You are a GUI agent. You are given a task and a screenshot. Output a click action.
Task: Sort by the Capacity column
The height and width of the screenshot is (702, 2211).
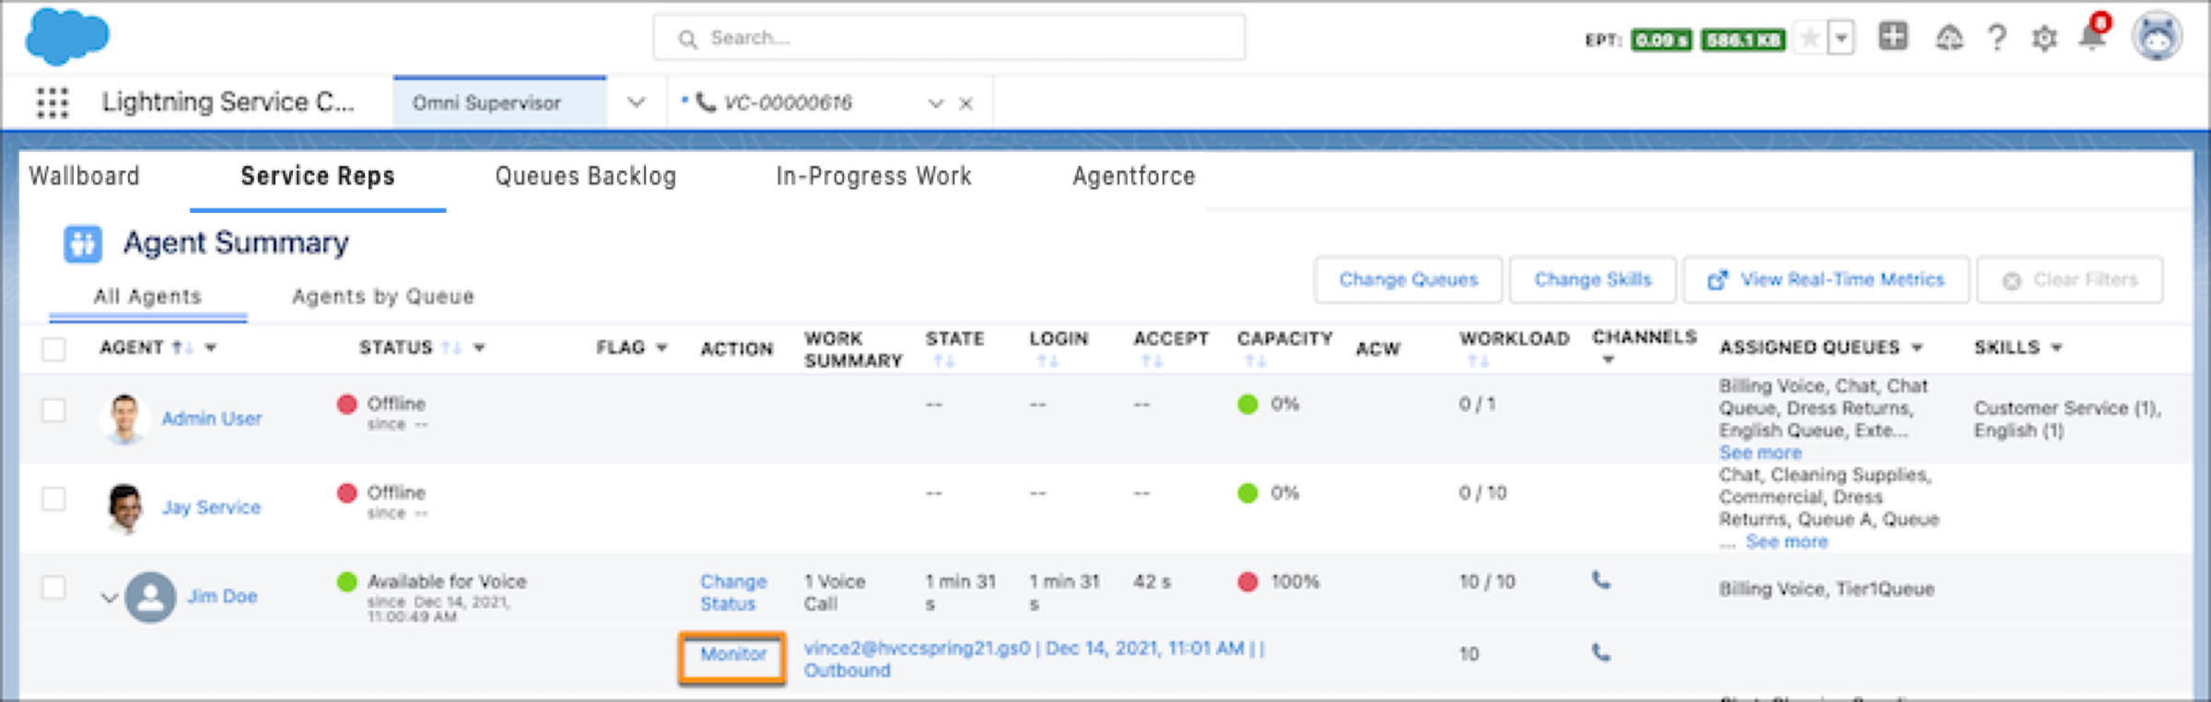1256,361
